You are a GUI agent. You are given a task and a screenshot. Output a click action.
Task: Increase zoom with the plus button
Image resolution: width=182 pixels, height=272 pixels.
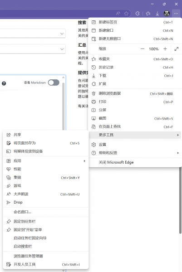(x=165, y=49)
